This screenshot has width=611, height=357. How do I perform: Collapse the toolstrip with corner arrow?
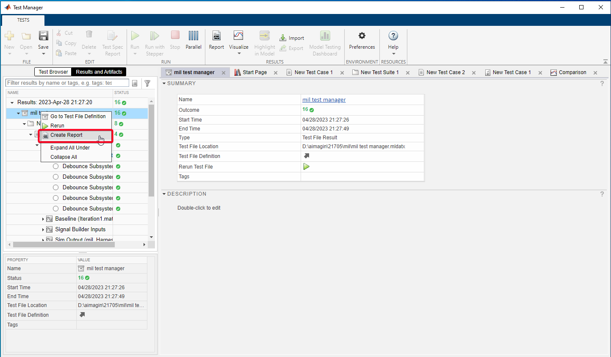(605, 61)
